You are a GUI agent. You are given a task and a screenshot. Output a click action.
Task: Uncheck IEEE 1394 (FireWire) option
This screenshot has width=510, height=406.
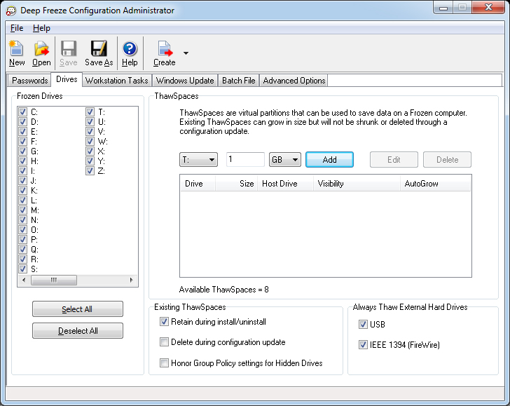coord(363,345)
